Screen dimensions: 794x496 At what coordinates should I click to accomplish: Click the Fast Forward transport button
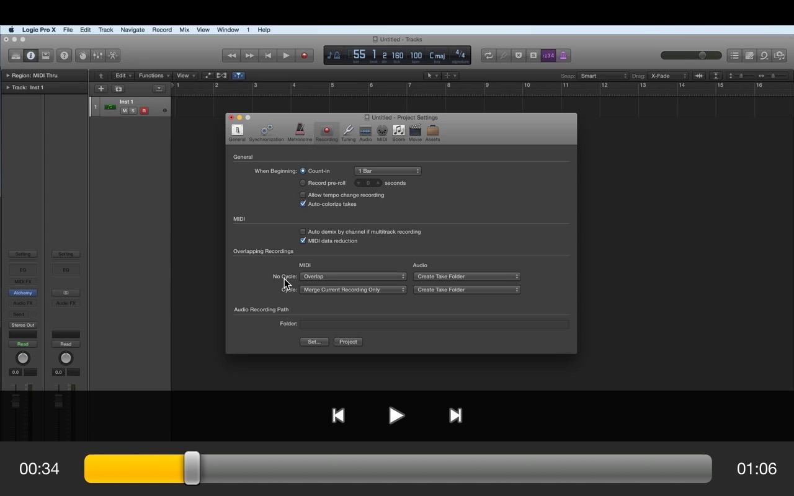(249, 56)
